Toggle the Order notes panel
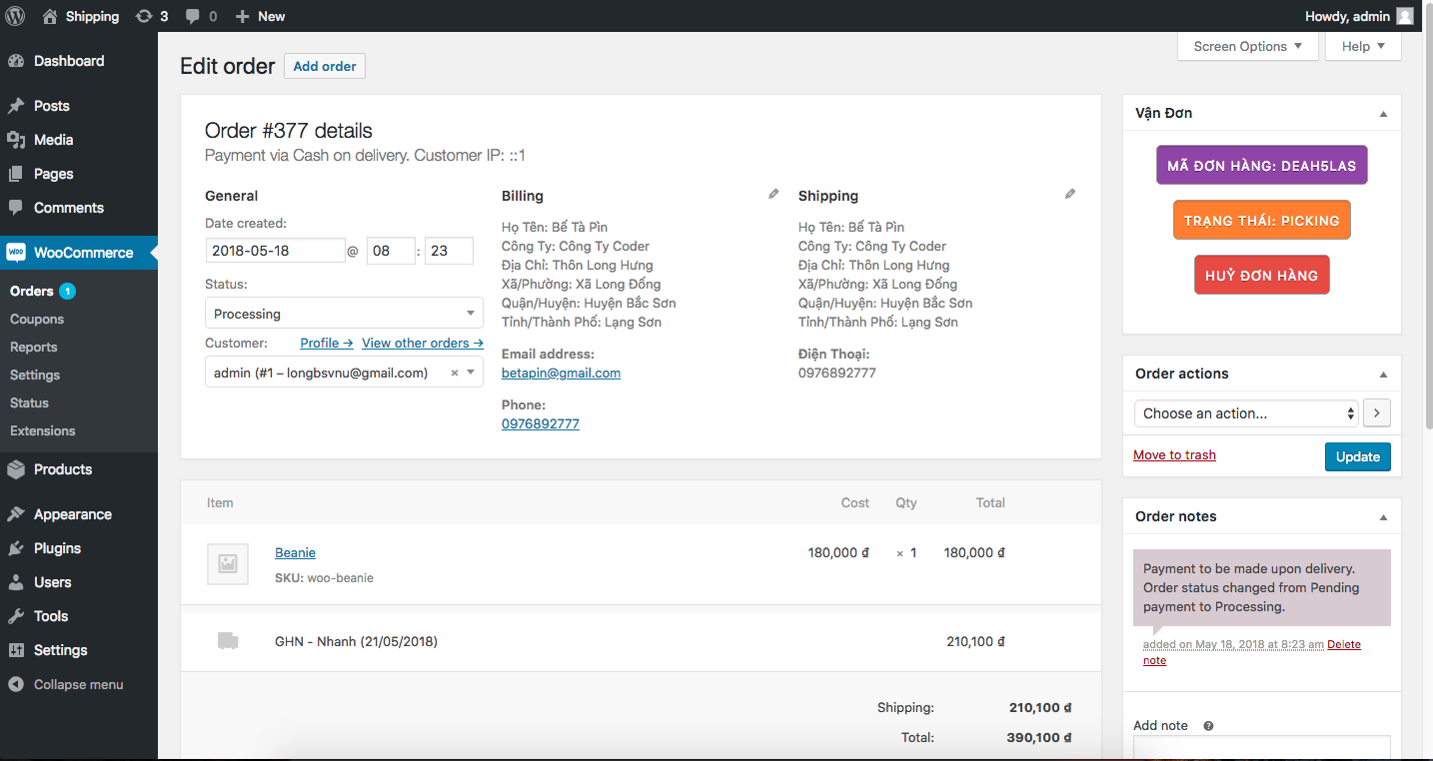1433x761 pixels. 1383,517
